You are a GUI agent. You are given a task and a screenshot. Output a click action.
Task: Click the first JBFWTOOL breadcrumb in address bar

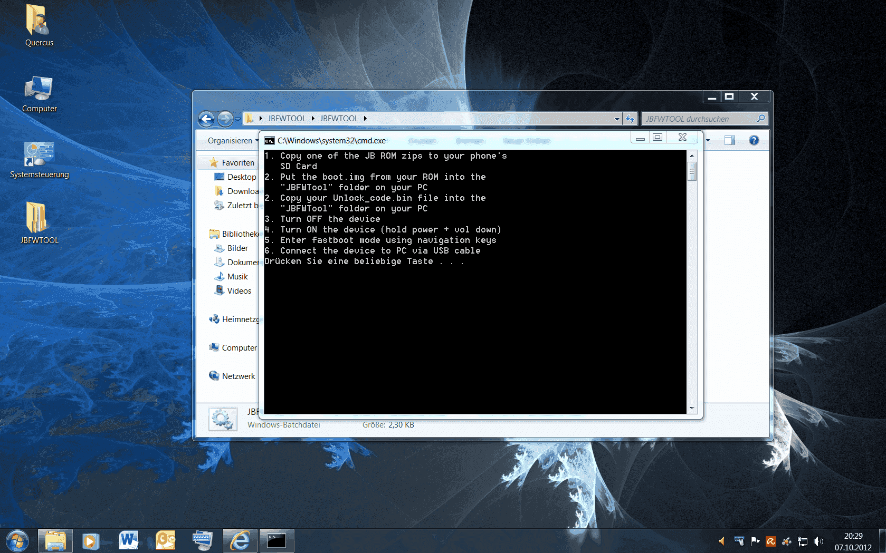[x=287, y=119]
